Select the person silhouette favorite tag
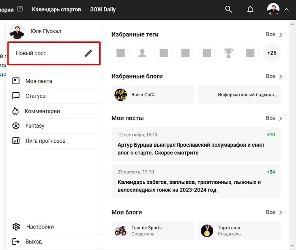 tap(142, 53)
